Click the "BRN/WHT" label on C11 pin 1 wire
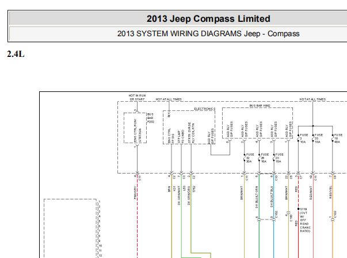 pos(242,193)
